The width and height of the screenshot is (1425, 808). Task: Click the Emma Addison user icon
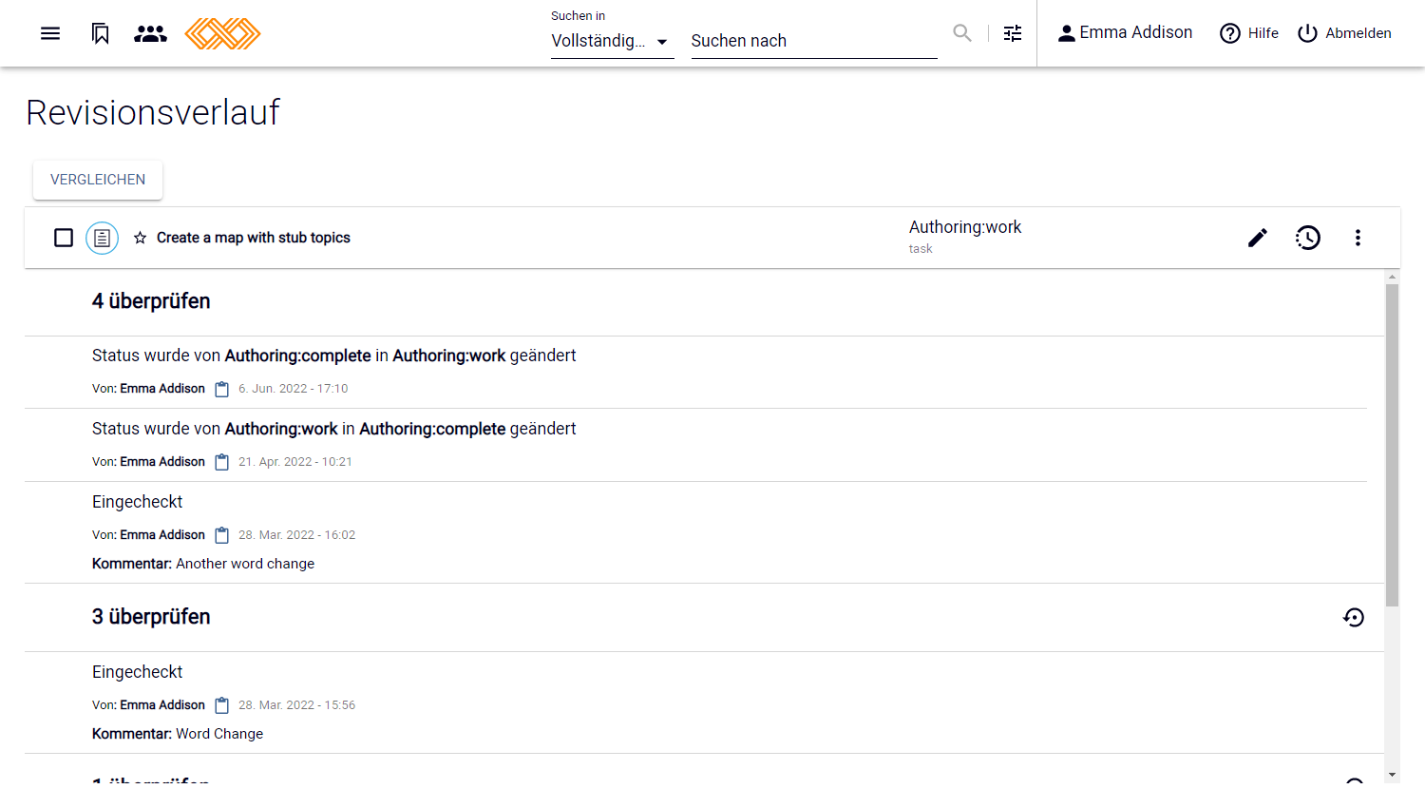pos(1067,33)
